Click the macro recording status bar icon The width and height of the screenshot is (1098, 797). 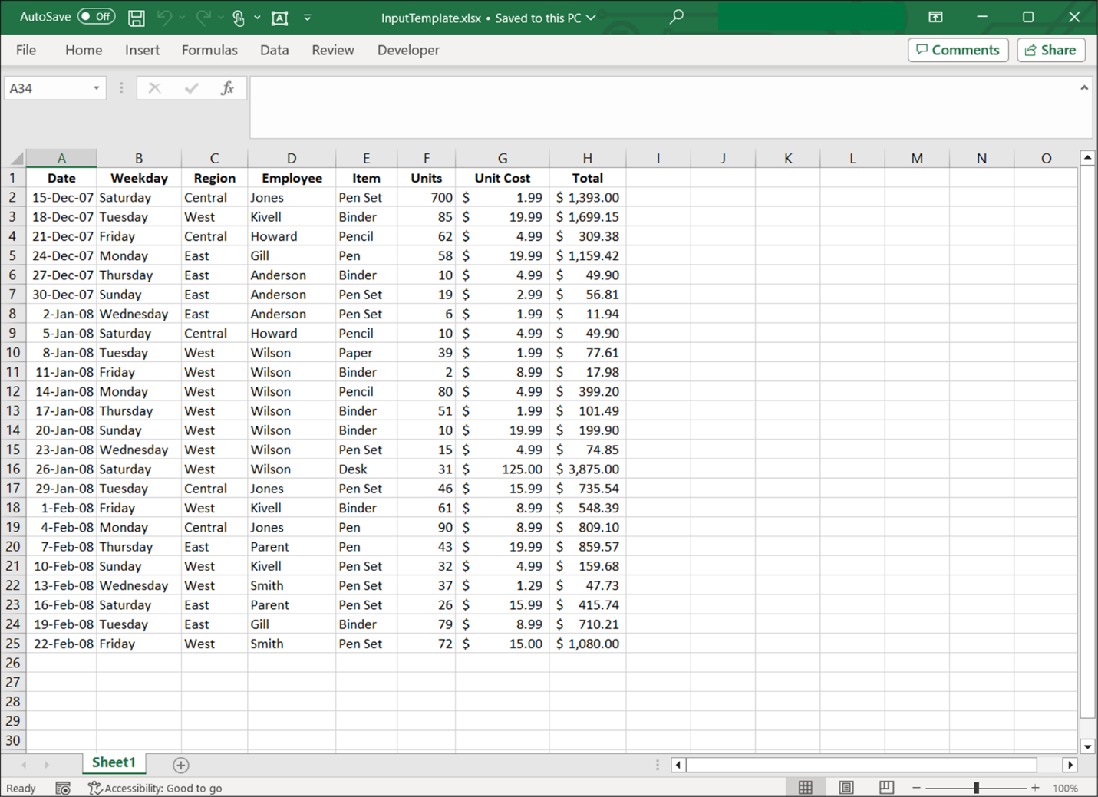(63, 788)
